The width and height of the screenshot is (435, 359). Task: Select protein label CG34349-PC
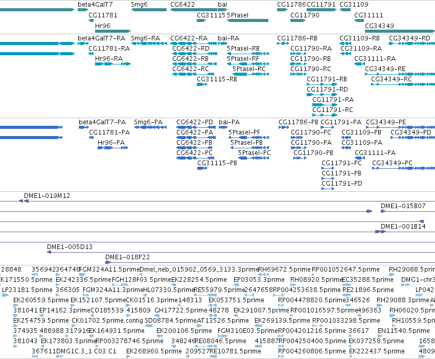(x=392, y=163)
